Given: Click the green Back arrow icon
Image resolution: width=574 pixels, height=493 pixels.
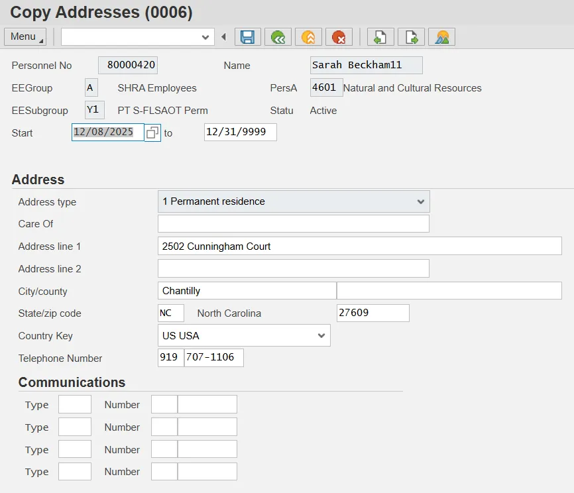Looking at the screenshot, I should [x=278, y=37].
